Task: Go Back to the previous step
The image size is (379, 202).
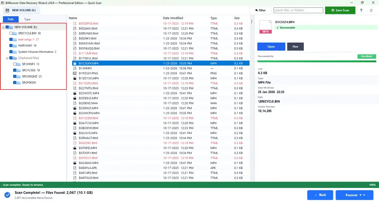Action: [320, 195]
